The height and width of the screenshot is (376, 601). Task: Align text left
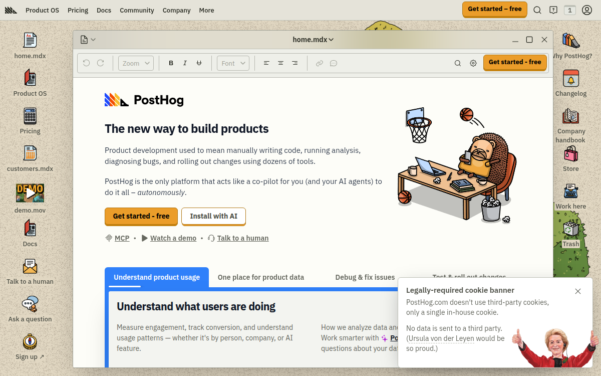[x=266, y=63]
